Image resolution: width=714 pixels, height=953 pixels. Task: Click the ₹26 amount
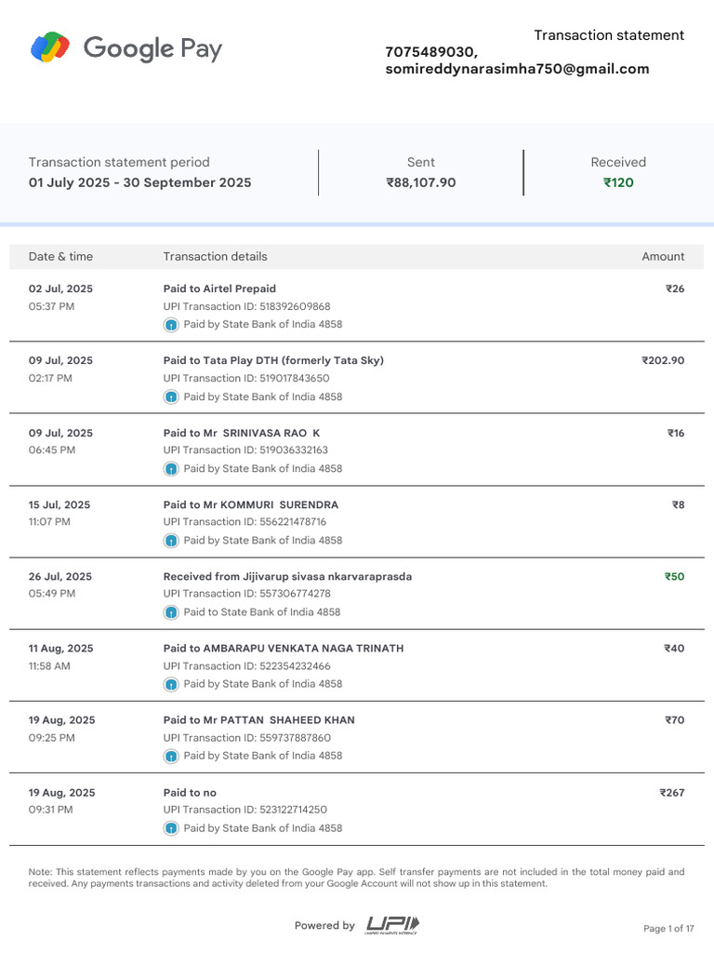click(x=675, y=289)
